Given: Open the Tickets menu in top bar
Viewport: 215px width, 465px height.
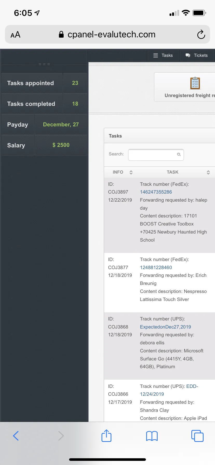Looking at the screenshot, I should point(197,55).
